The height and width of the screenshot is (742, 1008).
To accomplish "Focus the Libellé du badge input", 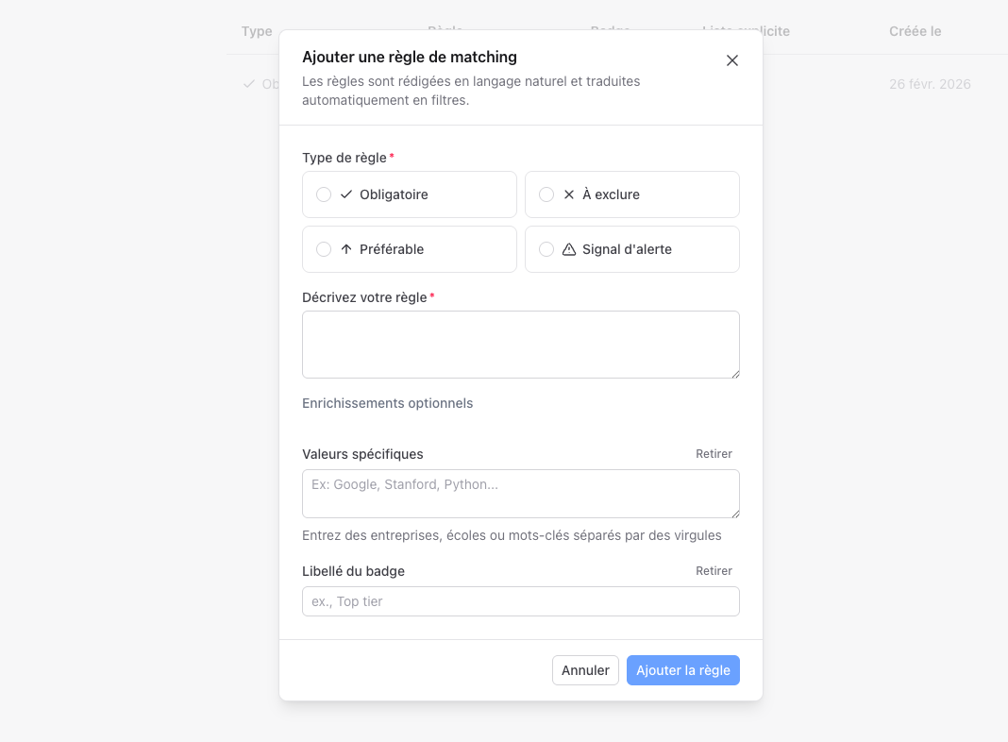I will 520,601.
